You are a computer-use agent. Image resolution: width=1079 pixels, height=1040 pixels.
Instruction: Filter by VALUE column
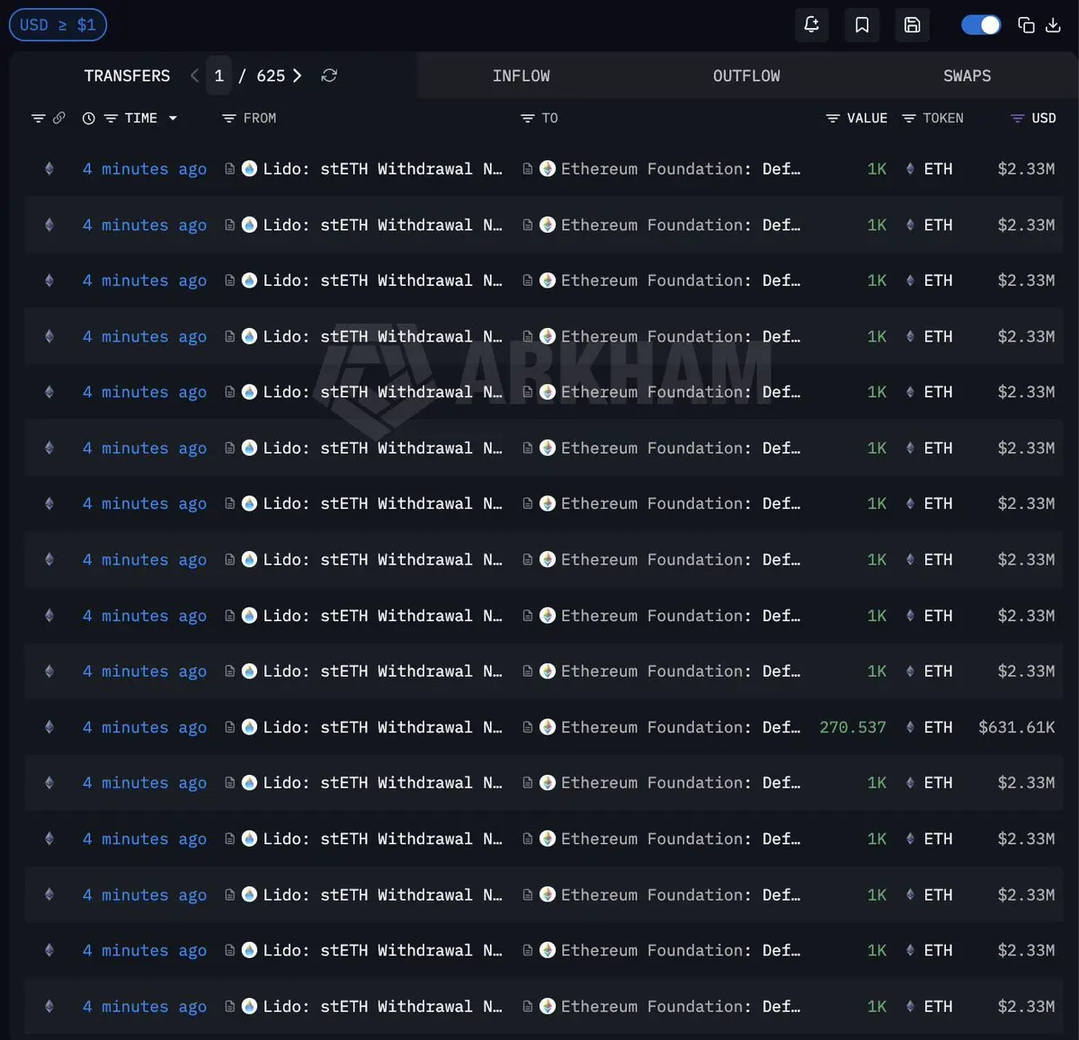pyautogui.click(x=833, y=119)
